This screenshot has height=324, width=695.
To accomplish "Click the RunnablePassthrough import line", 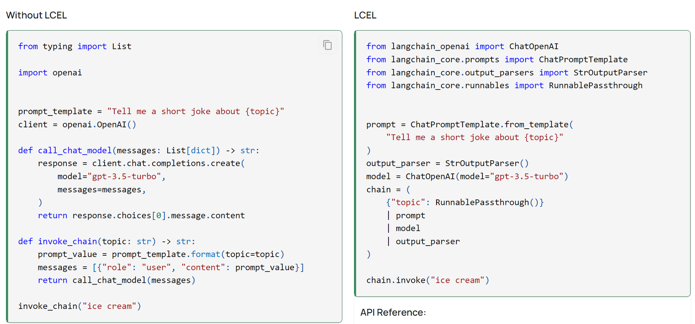I will click(x=504, y=85).
